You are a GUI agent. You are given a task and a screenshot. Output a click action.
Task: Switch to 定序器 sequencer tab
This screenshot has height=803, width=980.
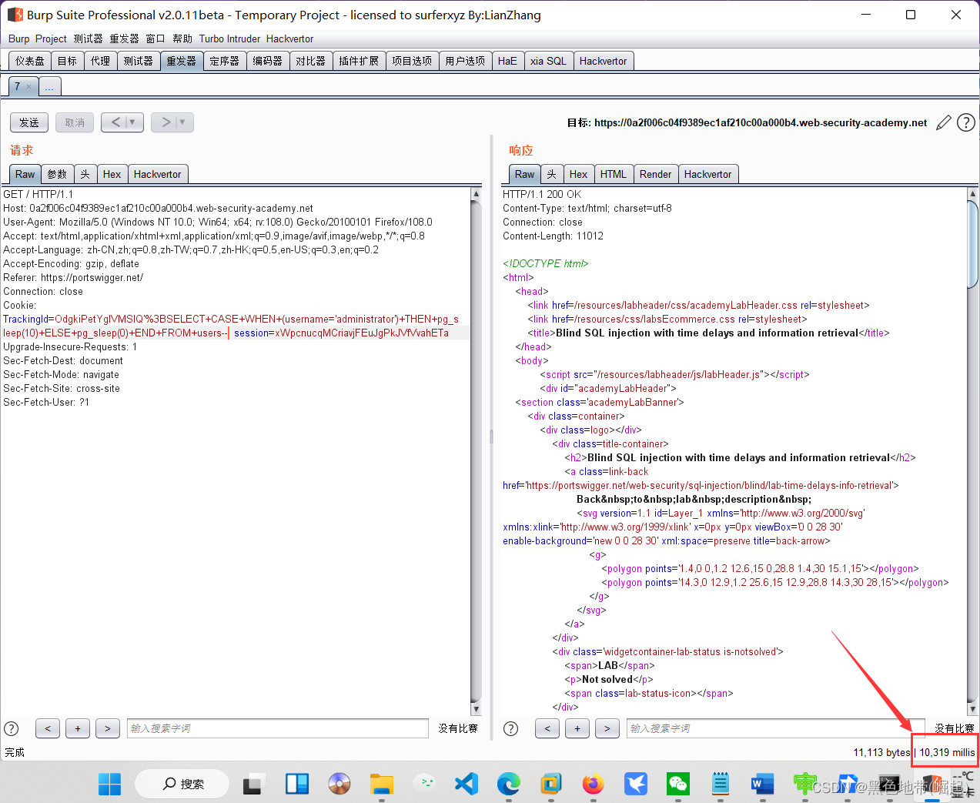click(225, 61)
